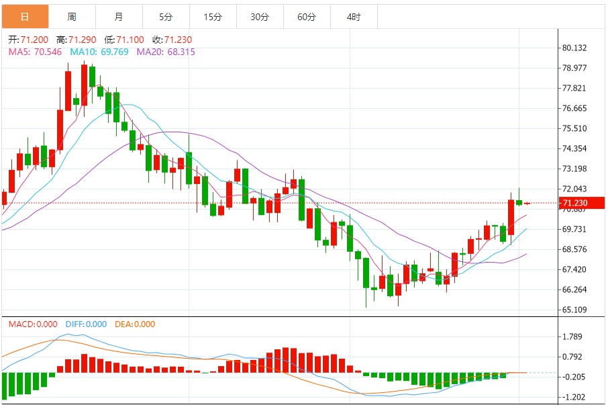Image resolution: width=608 pixels, height=405 pixels.
Task: Click the MA5: 70.546 indicator label
Action: [x=35, y=52]
